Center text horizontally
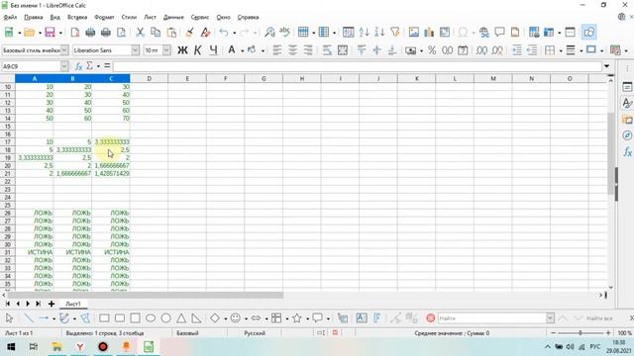634x356 pixels. tap(292, 50)
